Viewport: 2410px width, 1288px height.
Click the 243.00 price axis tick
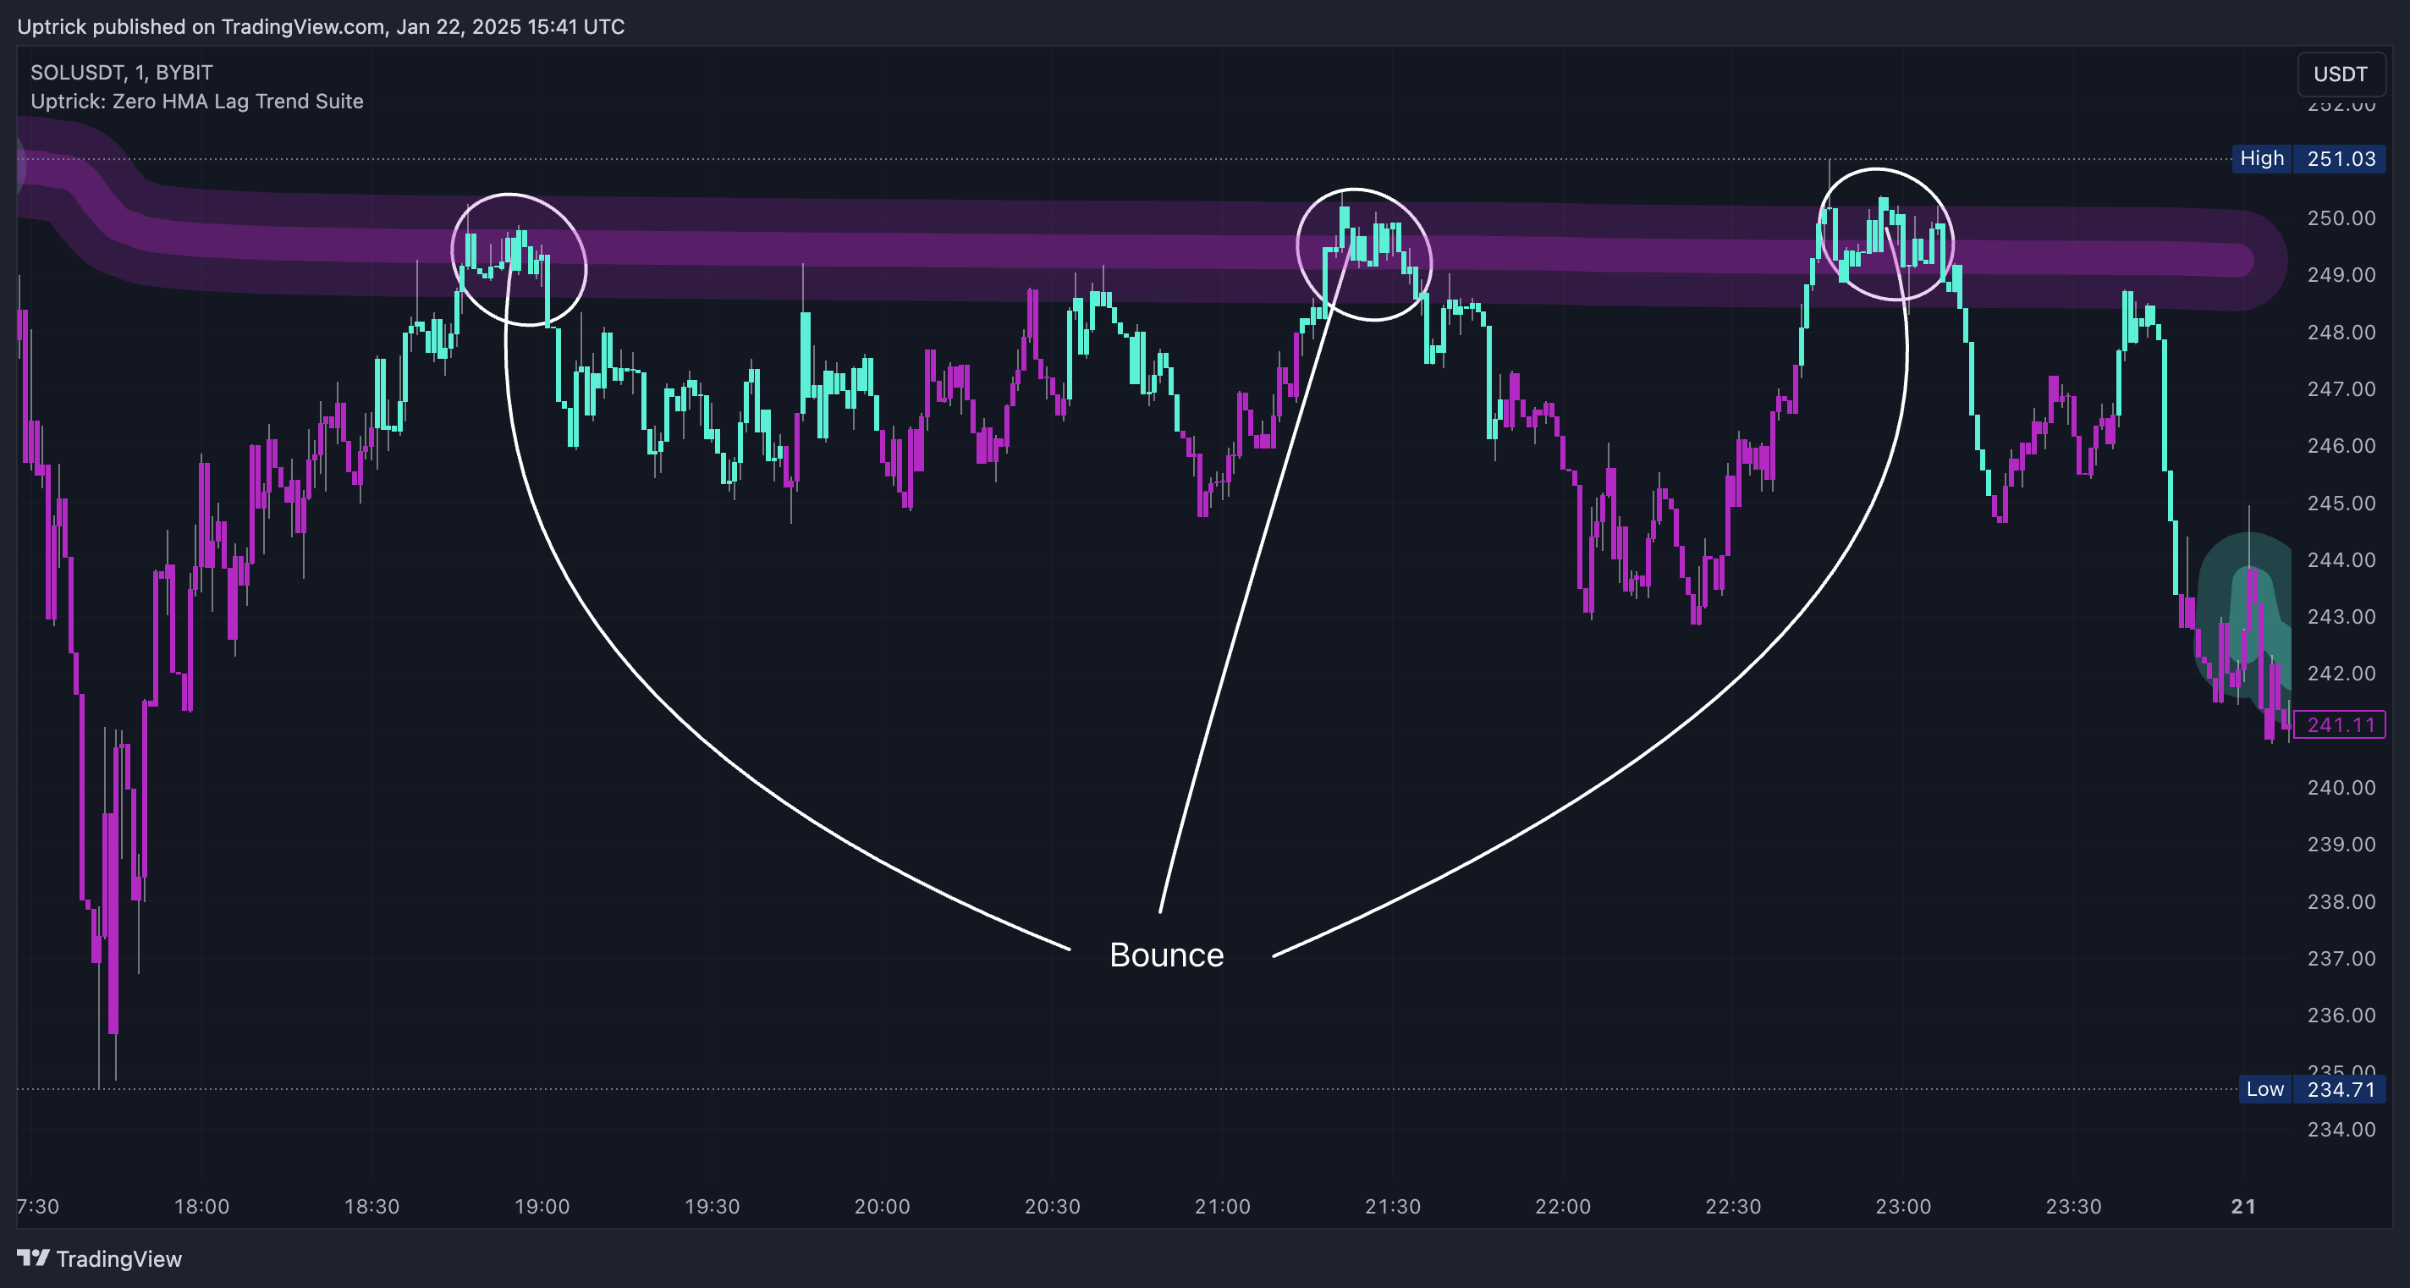[x=2341, y=616]
